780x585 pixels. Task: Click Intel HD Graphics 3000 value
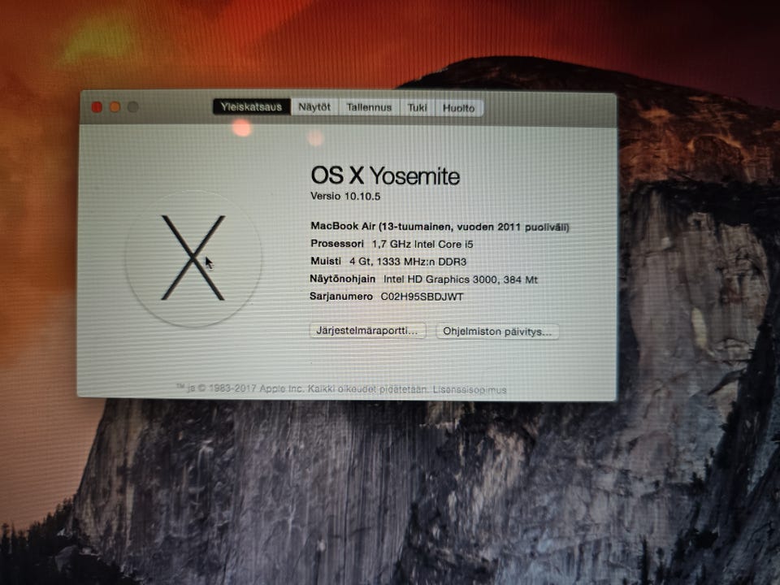point(460,279)
